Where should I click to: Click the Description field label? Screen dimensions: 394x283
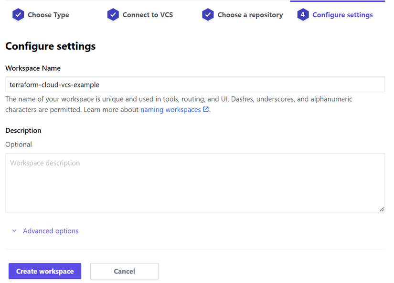tap(23, 130)
